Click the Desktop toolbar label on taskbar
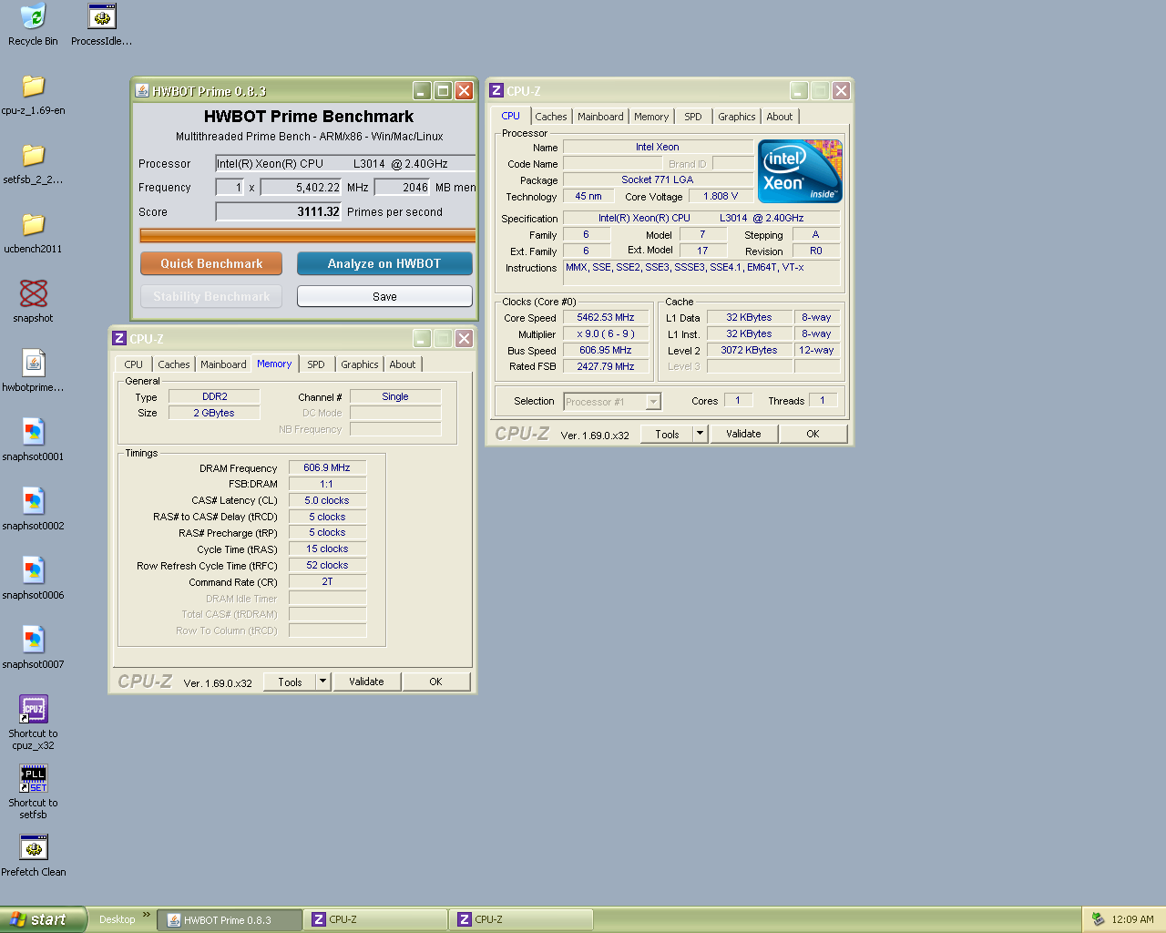Screen dimensions: 1166x933 pyautogui.click(x=117, y=919)
